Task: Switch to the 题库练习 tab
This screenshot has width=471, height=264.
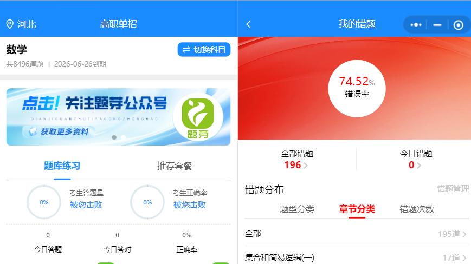Action: (62, 166)
